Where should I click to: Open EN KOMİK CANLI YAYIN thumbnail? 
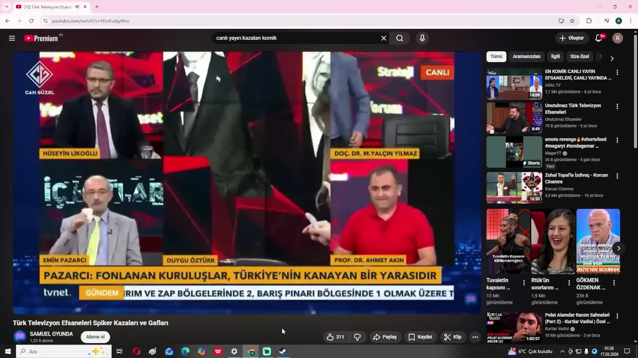tap(514, 84)
